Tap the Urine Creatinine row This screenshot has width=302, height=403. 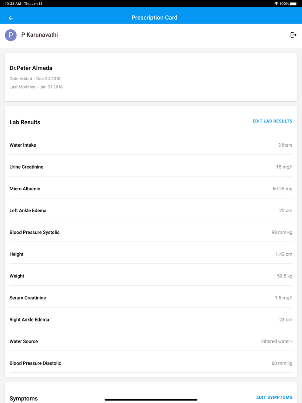click(151, 167)
